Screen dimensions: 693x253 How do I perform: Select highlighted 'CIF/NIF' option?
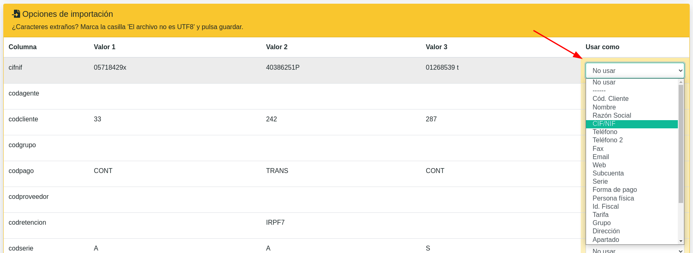coord(632,124)
